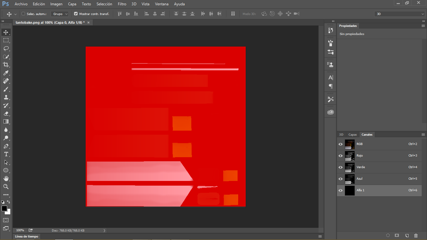Select the Move tool in the toolbox

click(x=6, y=32)
